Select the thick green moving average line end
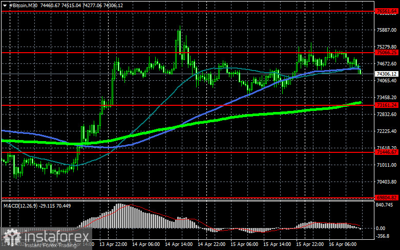Image resolution: width=400 pixels, height=250 pixels. tap(360, 102)
